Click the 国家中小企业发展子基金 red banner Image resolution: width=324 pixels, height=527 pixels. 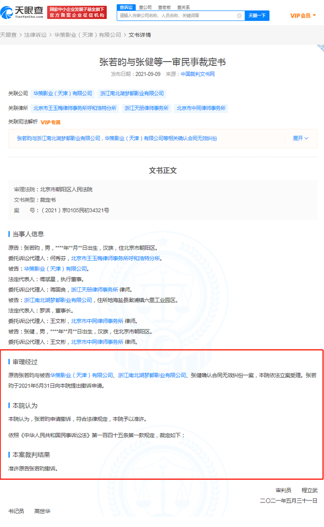[77, 13]
